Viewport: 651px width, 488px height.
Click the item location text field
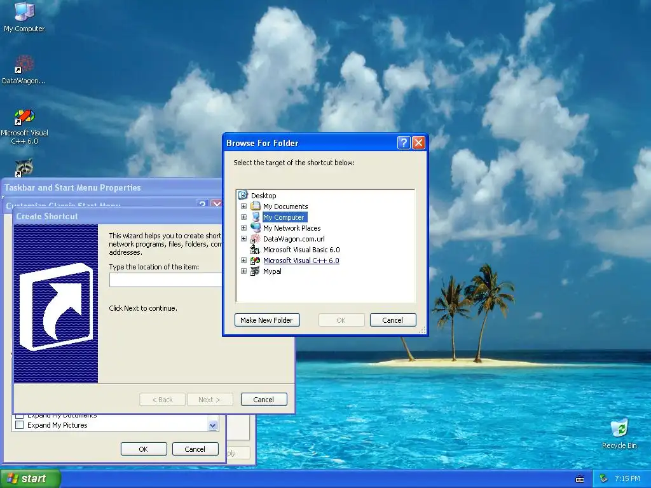click(165, 280)
